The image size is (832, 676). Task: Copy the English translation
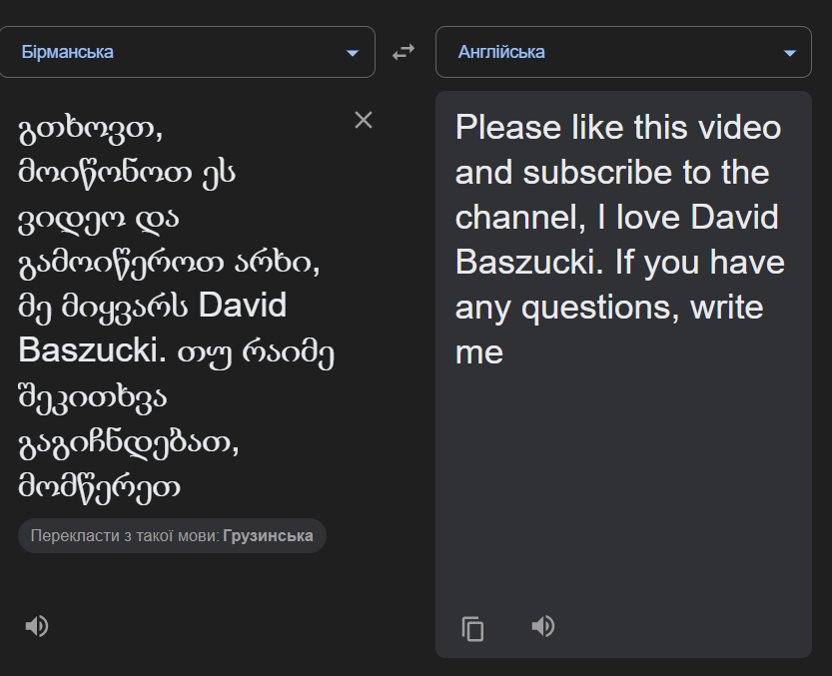click(472, 628)
